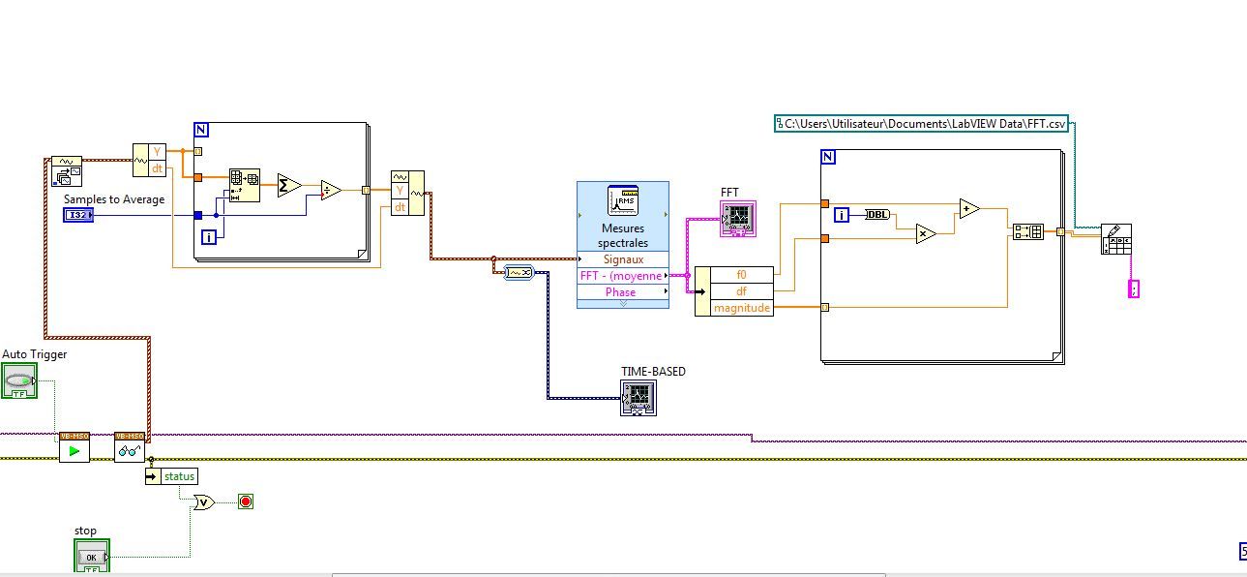Click the FFT graph indicator terminal
1247x577 pixels.
(x=737, y=220)
